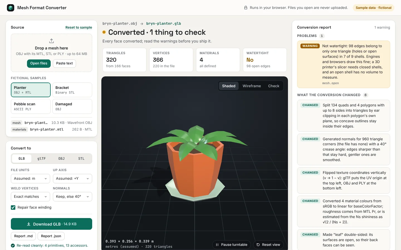
Task: Load the Damaged OBJ sample
Action: coord(72,106)
